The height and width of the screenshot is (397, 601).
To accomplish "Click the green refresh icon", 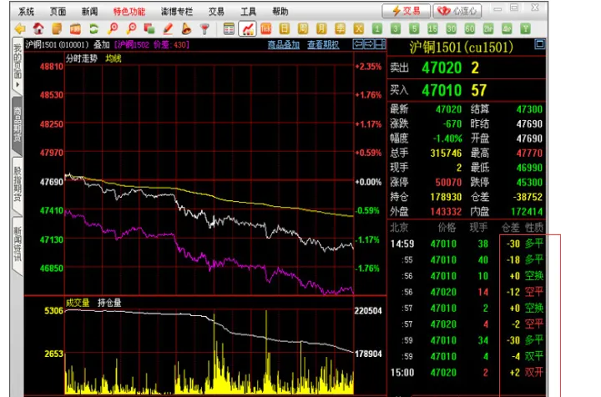I will coord(94,28).
